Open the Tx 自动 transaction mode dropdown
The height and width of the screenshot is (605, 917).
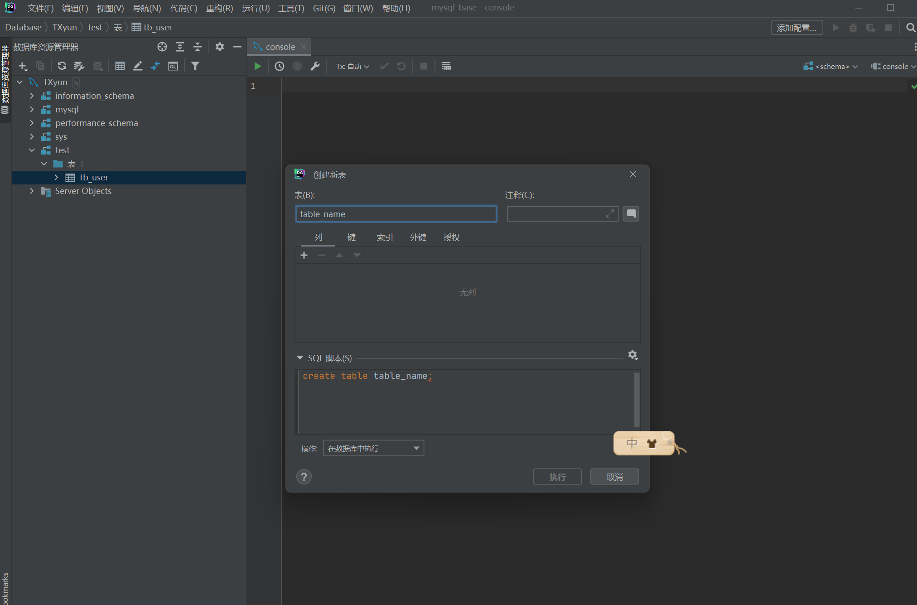tap(352, 66)
